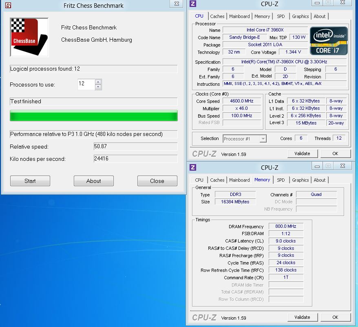The height and width of the screenshot is (327, 358).
Task: Switch to Caches tab in upper CPU-Z window
Action: click(217, 16)
